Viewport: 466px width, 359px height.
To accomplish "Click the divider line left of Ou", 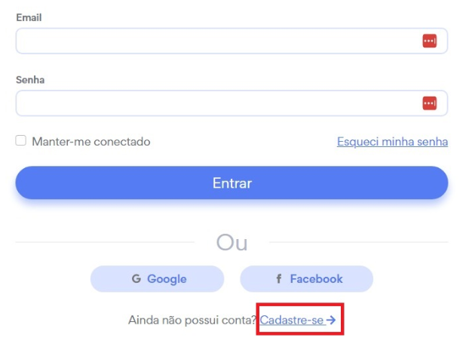I will pyautogui.click(x=106, y=242).
